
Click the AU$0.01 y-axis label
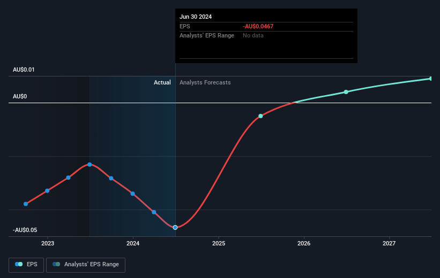[x=24, y=69]
